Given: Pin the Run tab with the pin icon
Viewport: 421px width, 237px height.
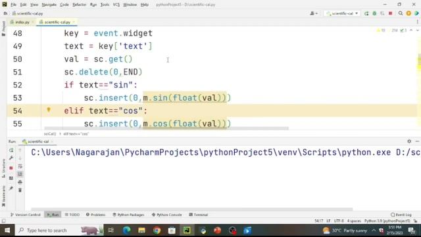Looking at the screenshot, I should tap(11, 188).
